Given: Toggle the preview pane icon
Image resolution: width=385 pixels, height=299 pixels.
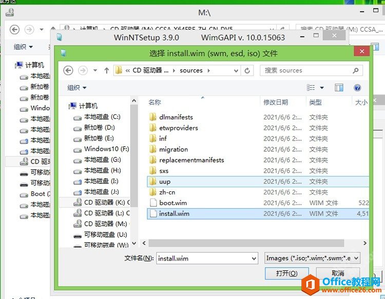Looking at the screenshot, I should click(339, 88).
